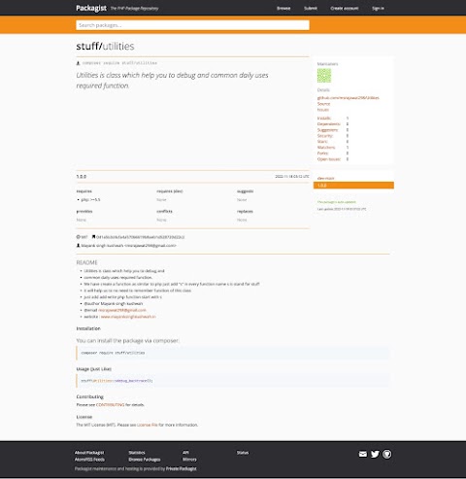Screen dimensions: 466x479
Task: Open the Twitter icon in footer
Action: (375, 454)
